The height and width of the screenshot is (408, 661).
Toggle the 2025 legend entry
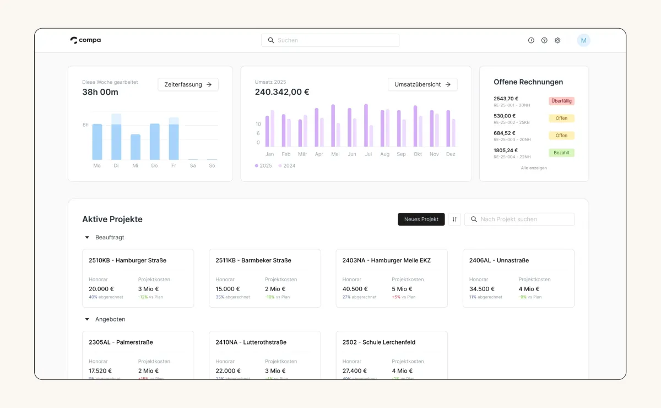[263, 165]
